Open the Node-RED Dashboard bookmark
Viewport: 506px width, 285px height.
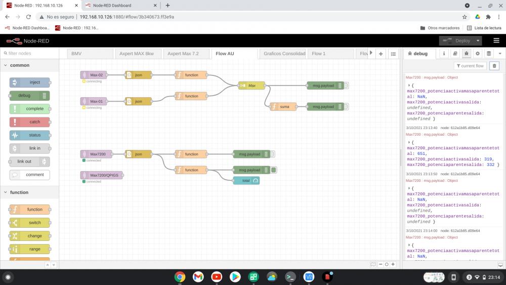pos(27,28)
